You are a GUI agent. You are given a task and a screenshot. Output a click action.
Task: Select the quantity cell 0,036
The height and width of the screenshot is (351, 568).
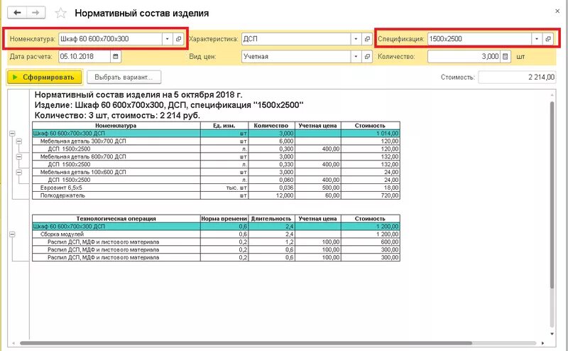(x=272, y=188)
